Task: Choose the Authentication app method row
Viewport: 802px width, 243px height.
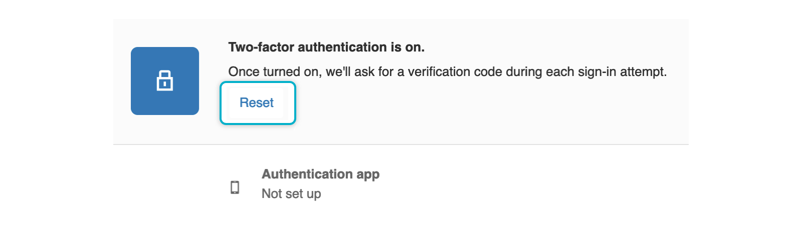Action: pos(321,183)
